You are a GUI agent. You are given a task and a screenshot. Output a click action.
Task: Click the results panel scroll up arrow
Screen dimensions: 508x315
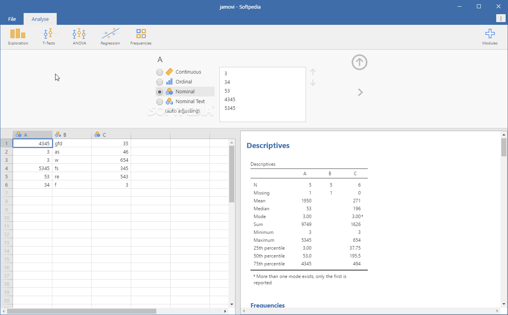504,134
